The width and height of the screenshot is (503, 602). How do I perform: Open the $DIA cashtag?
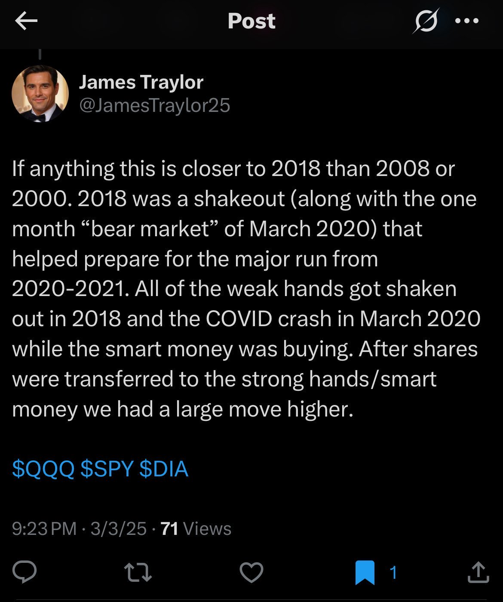[164, 469]
